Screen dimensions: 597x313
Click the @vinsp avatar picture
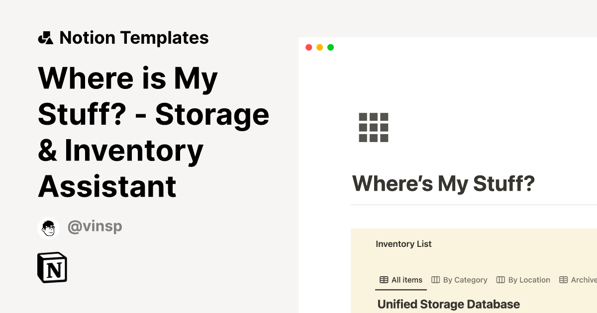[48, 228]
